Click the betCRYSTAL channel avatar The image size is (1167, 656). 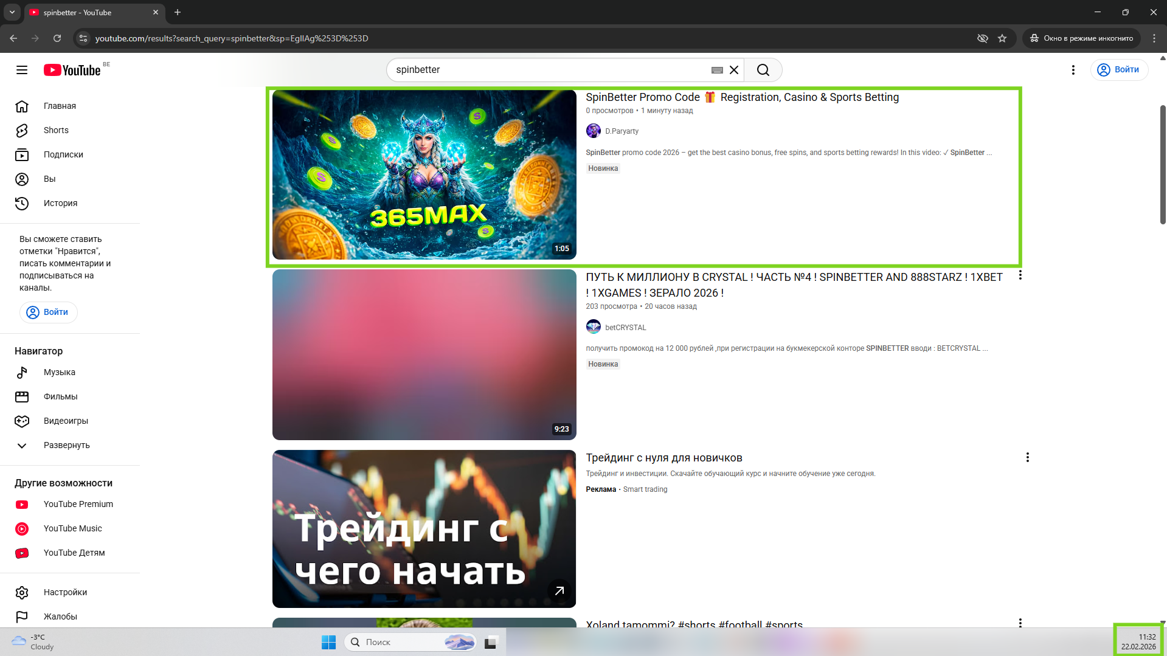point(593,327)
